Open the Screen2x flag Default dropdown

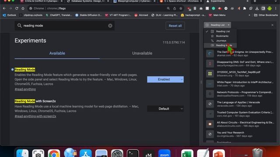tap(165, 109)
